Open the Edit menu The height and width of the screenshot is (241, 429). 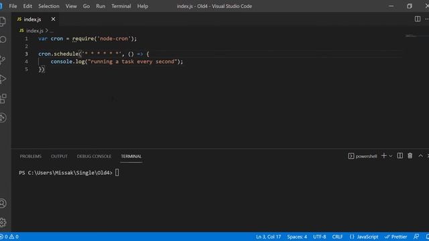27,6
